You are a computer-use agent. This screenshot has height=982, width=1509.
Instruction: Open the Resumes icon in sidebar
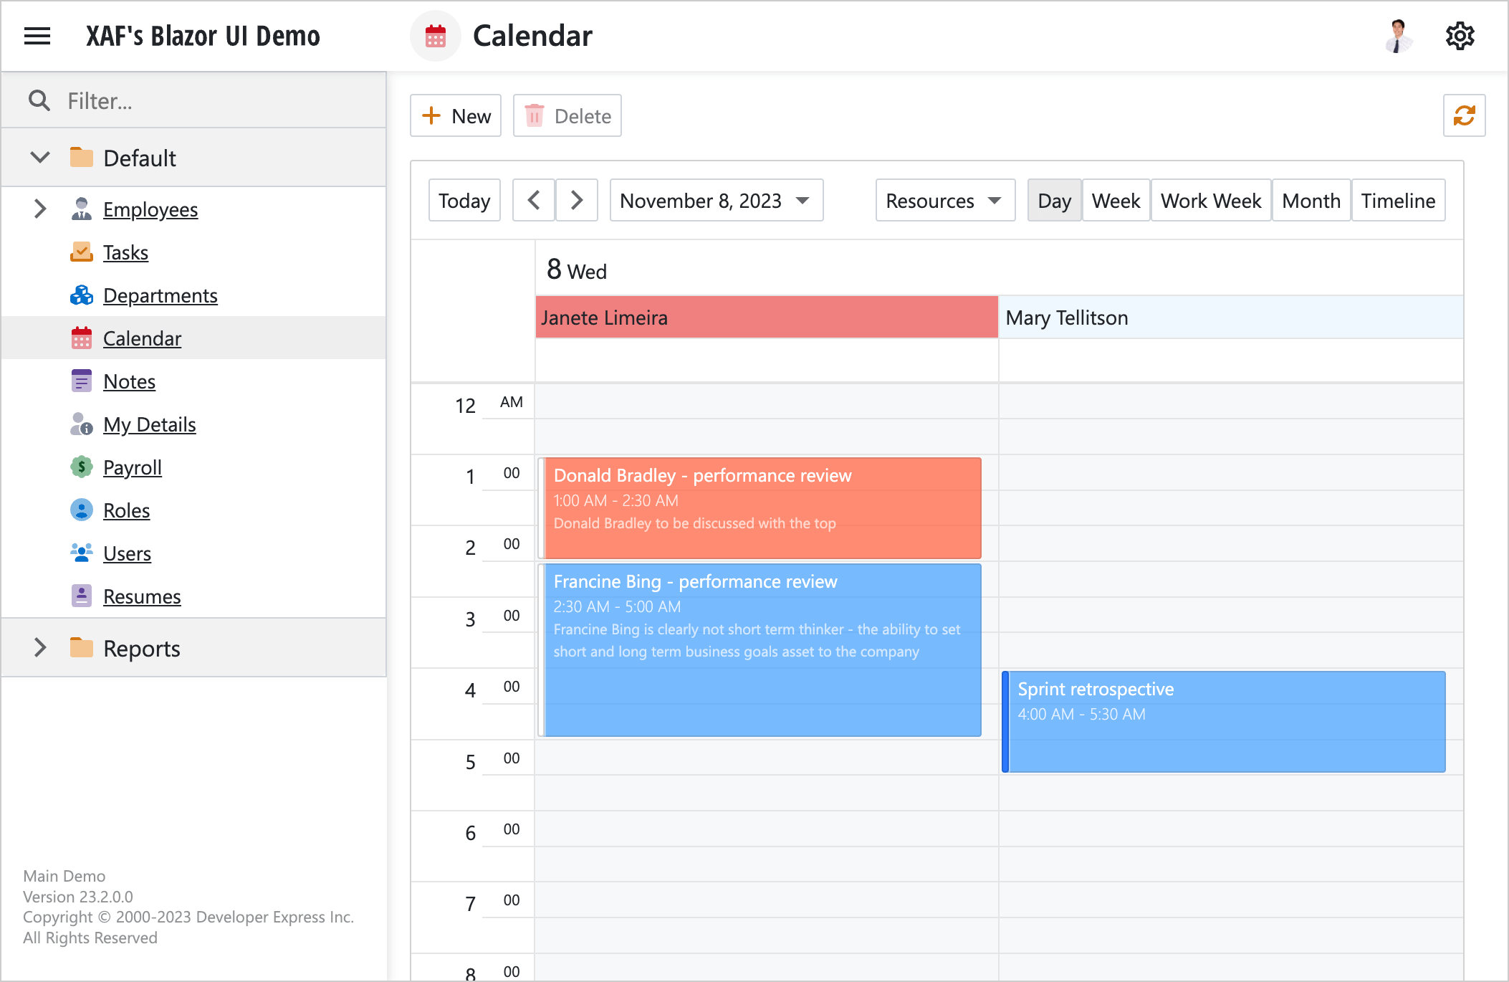click(x=81, y=596)
